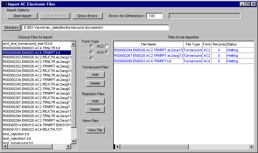Select R00041511.EN0323.AC4.REJCTN.TXT in file list
Image resolution: width=258 pixels, height=153 pixels.
coord(32,129)
